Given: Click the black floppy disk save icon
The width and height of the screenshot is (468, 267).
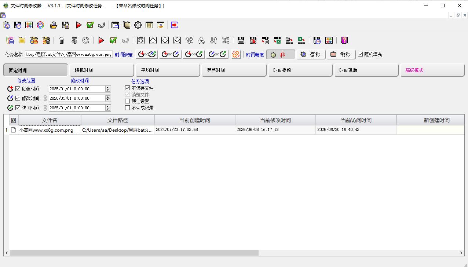Looking at the screenshot, I should click(241, 40).
